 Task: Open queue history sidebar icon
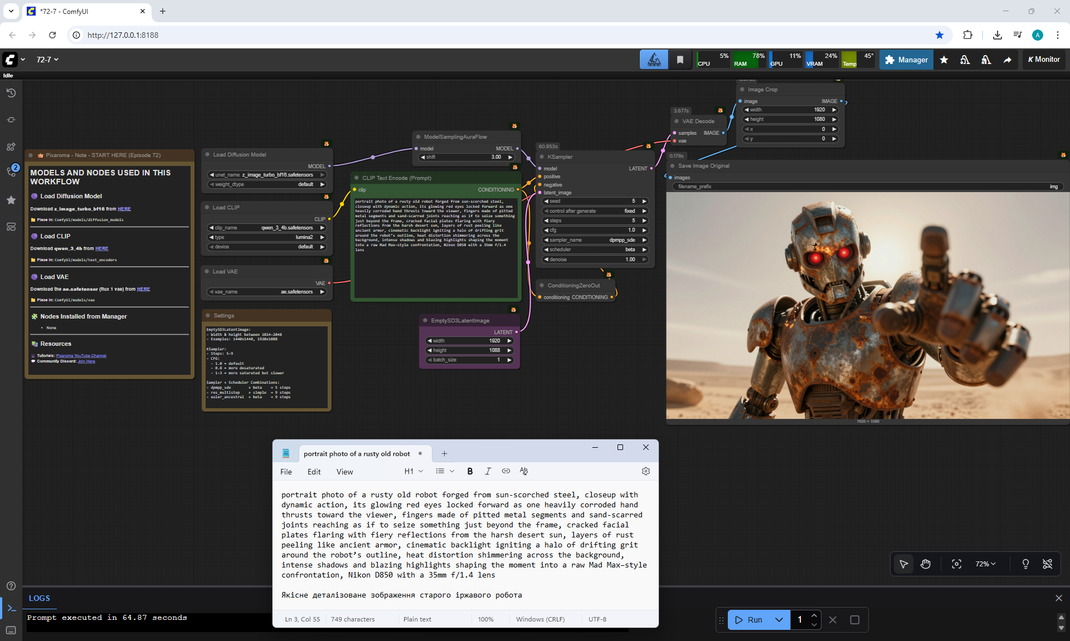[11, 93]
